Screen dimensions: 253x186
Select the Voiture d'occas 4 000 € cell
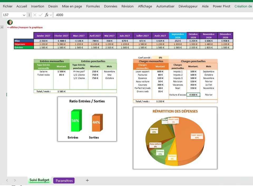coord(193,95)
